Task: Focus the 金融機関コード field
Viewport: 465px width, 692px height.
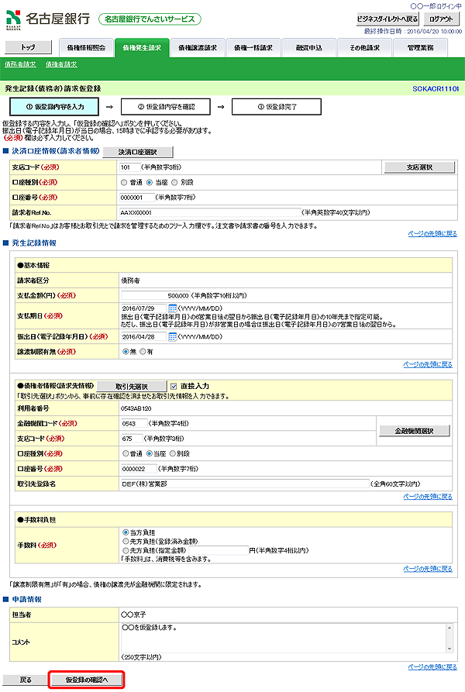Action: 134,423
